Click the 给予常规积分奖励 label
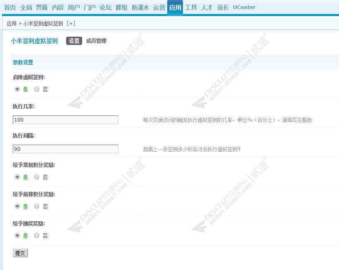 click(34, 165)
